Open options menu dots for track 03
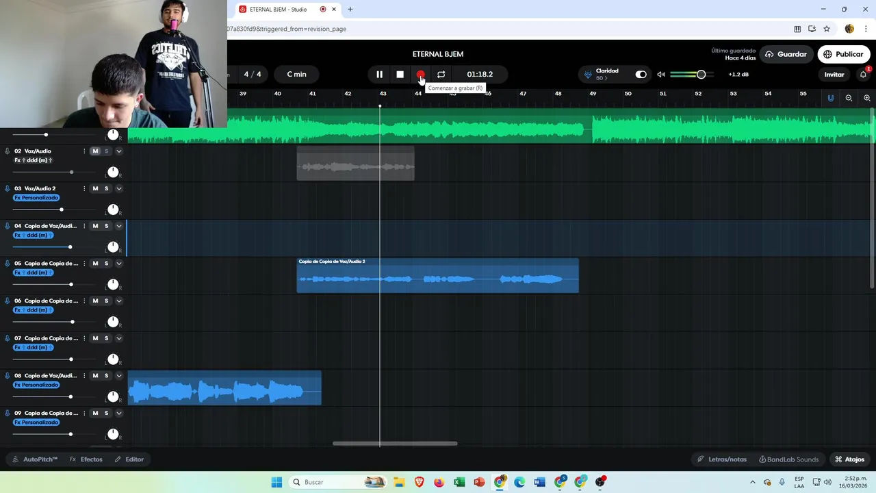Viewport: 876px width, 493px height. click(84, 188)
